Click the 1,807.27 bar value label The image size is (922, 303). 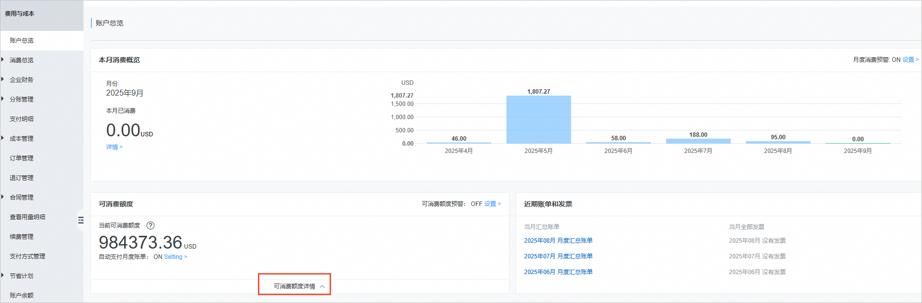click(x=538, y=92)
